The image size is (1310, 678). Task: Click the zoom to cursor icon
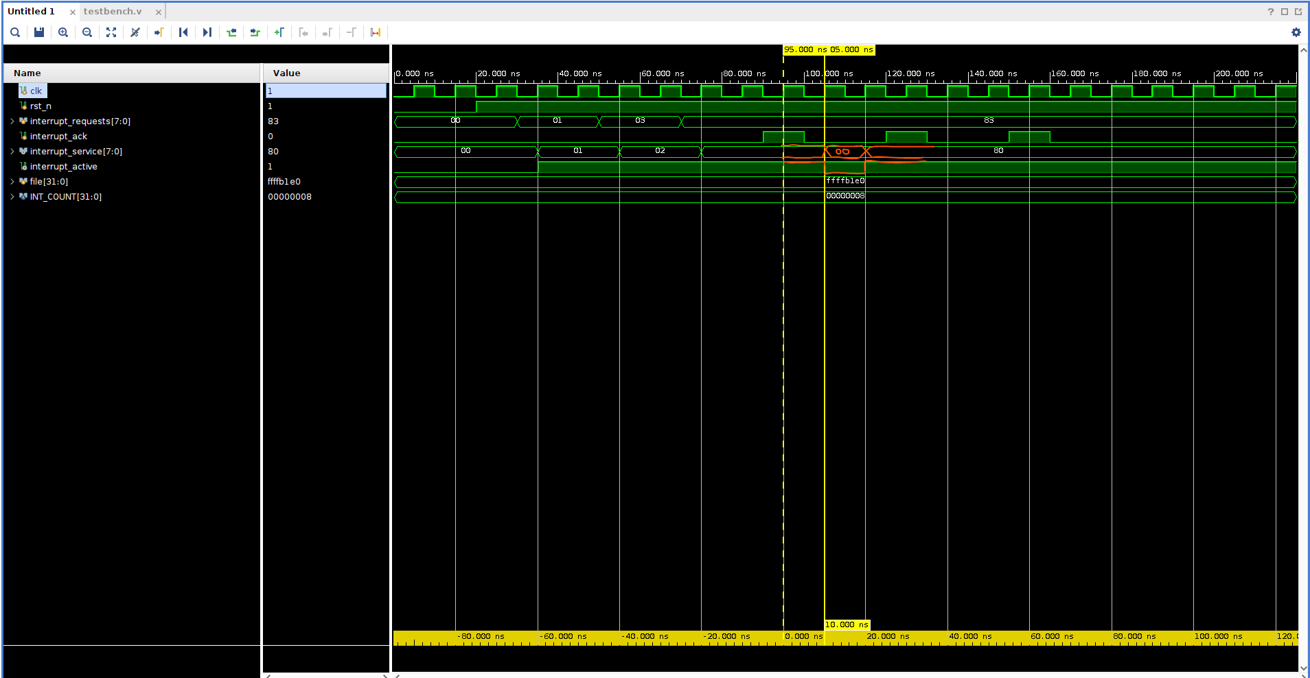[x=135, y=32]
